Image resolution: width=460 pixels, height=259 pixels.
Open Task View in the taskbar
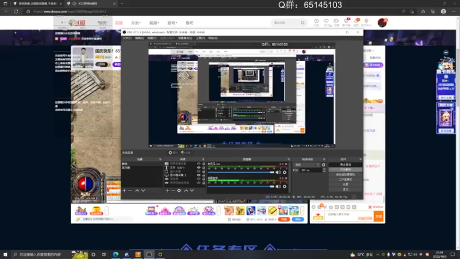[104, 254]
